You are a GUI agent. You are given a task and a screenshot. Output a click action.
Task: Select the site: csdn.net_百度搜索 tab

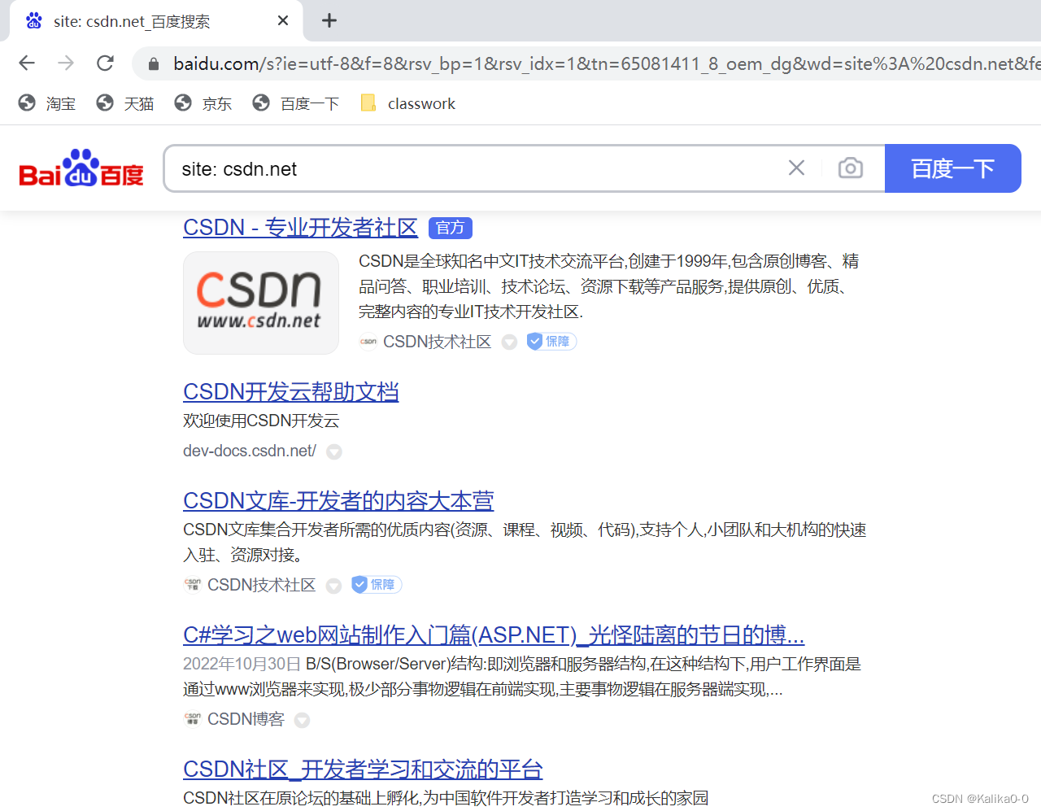(x=155, y=21)
